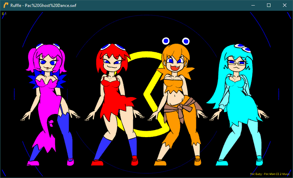Minimize the Ruffle player window
Viewport: 293px width, 178px height.
[x=253, y=5]
